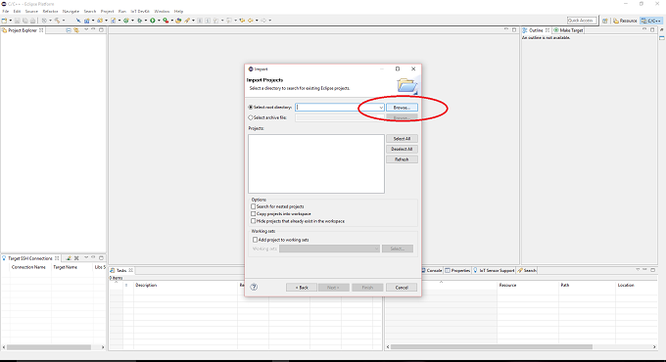
Task: Maximize the Outline panel
Action: [x=652, y=29]
